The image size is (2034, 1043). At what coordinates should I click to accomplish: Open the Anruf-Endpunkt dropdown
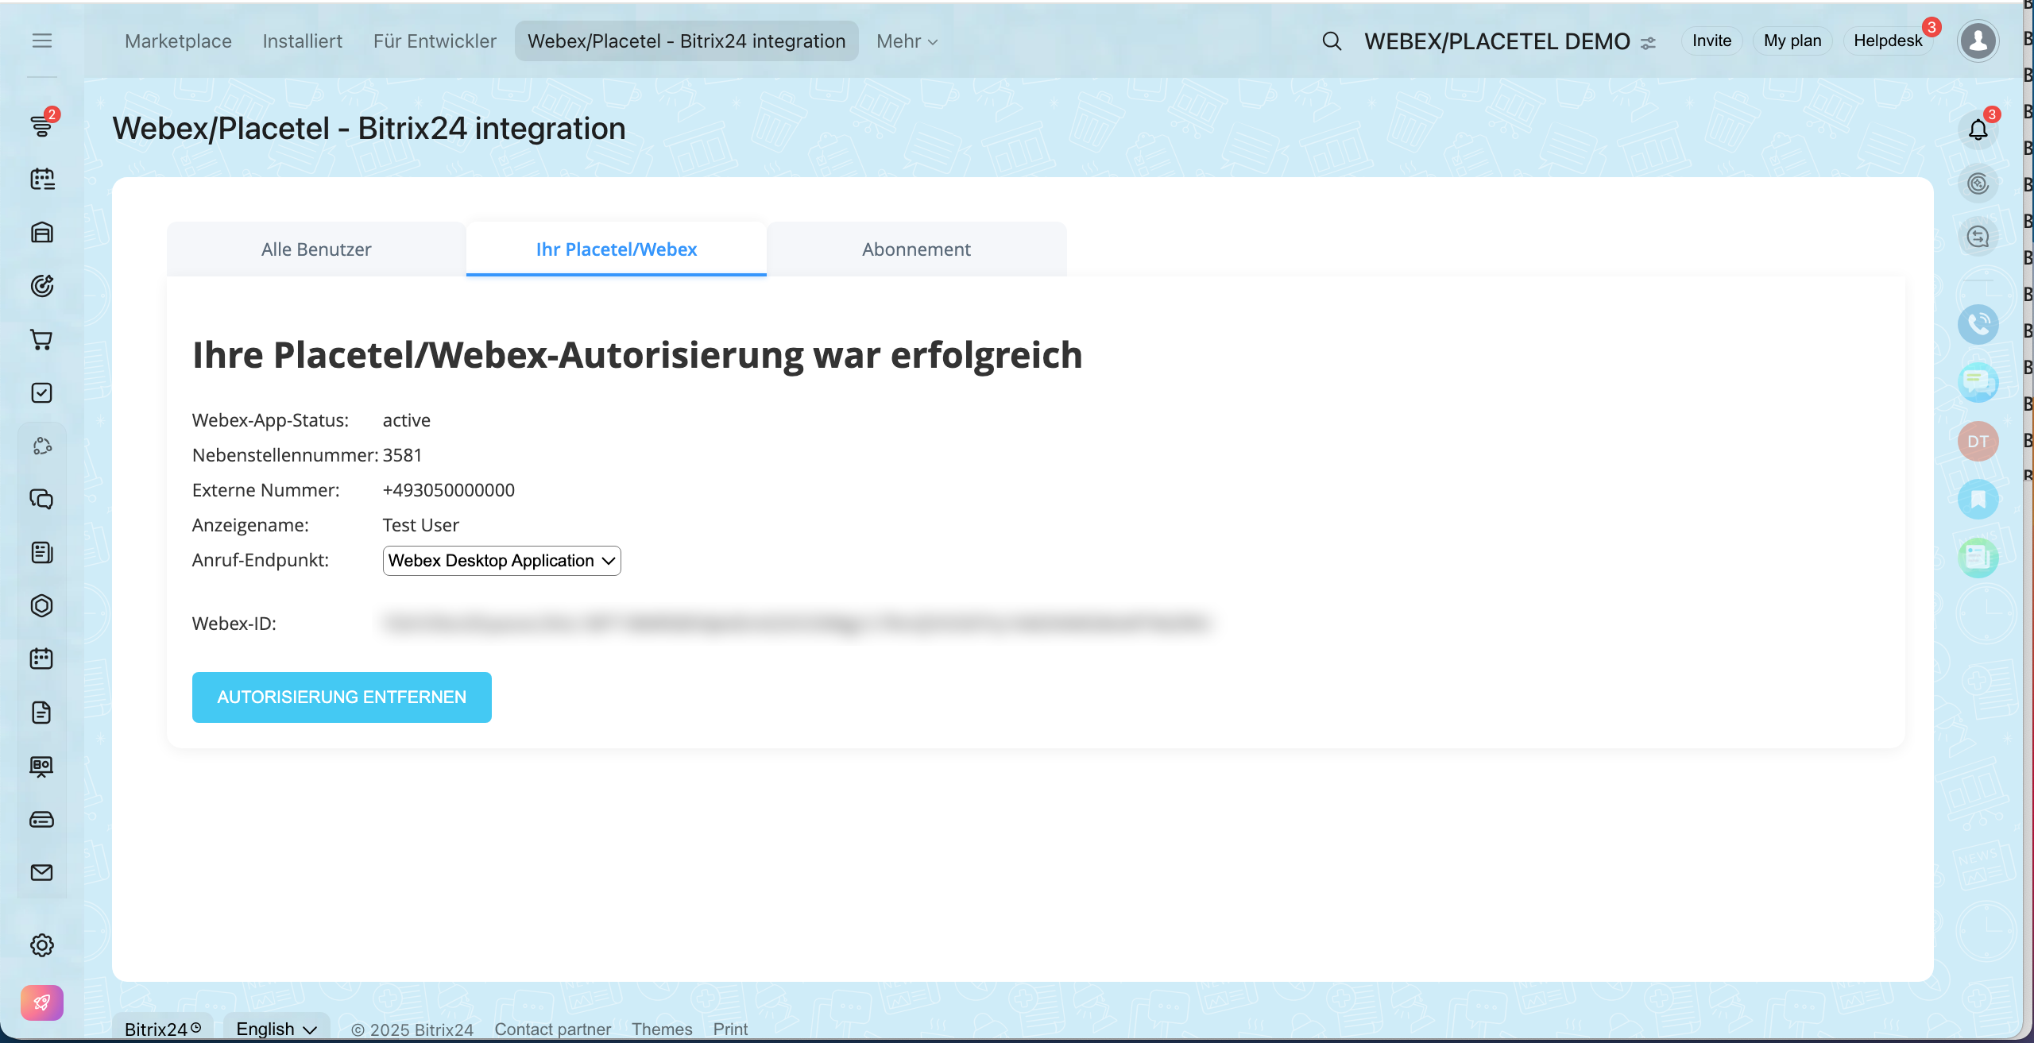pos(501,561)
